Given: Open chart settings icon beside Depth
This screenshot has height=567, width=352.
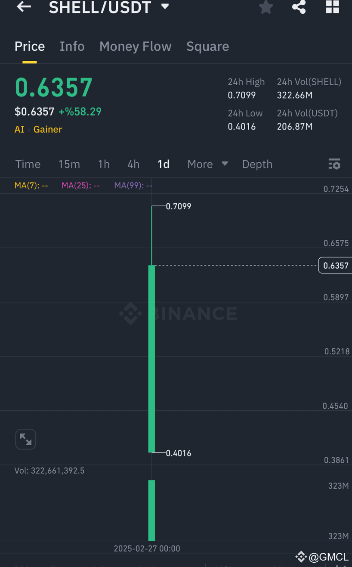Looking at the screenshot, I should point(334,164).
